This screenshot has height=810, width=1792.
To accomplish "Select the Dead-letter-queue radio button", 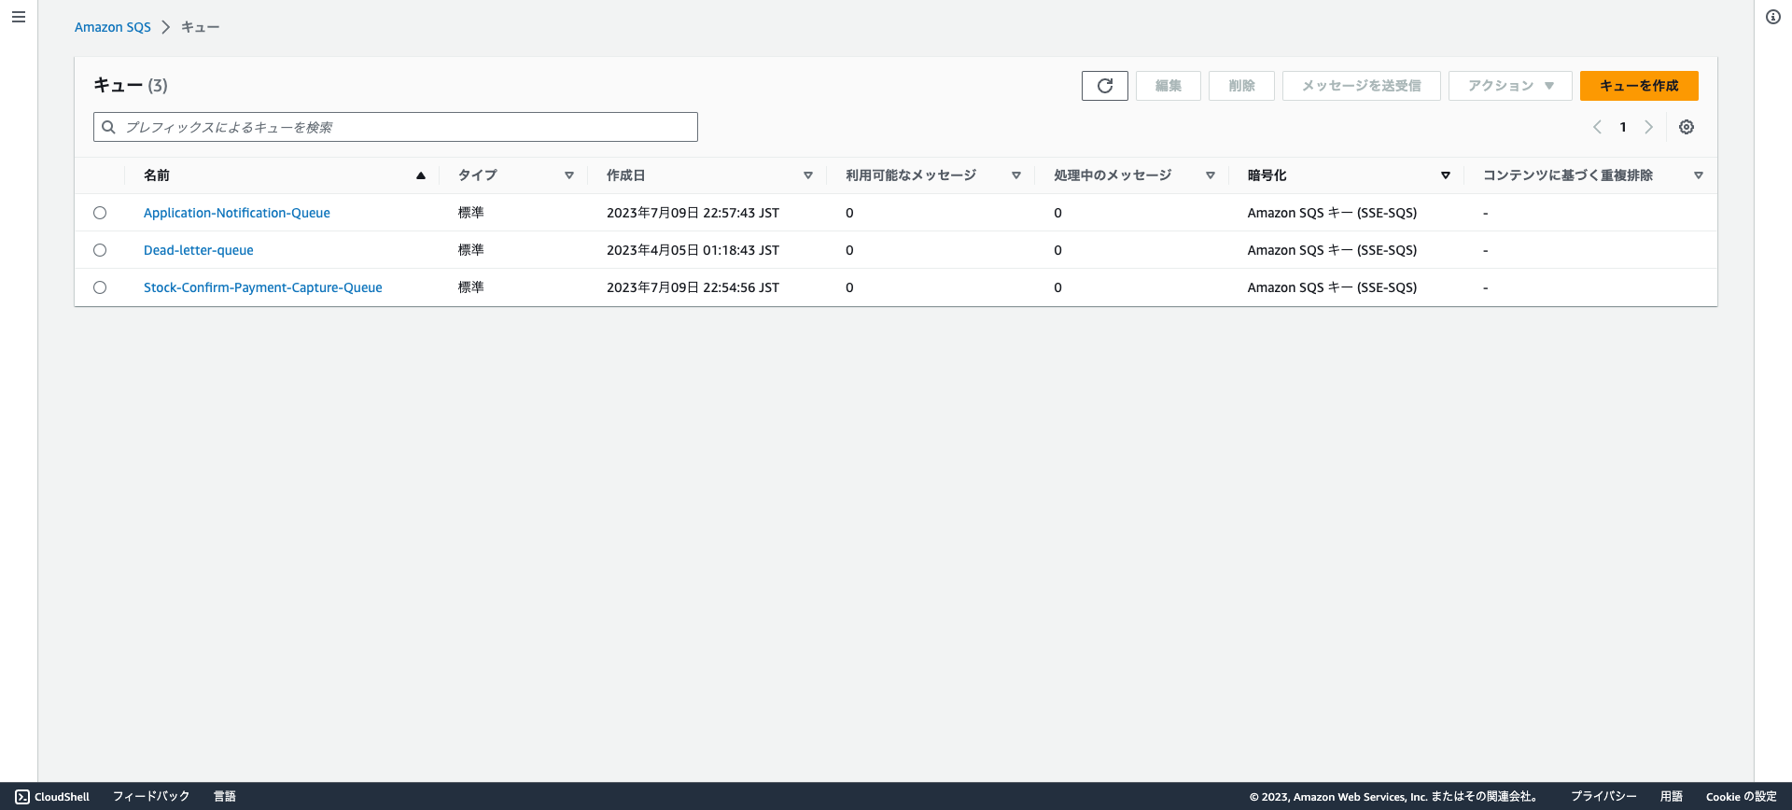I will pyautogui.click(x=100, y=250).
